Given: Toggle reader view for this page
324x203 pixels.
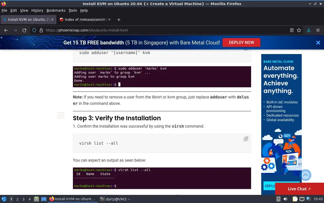Looking at the screenshot, I should (x=292, y=30).
